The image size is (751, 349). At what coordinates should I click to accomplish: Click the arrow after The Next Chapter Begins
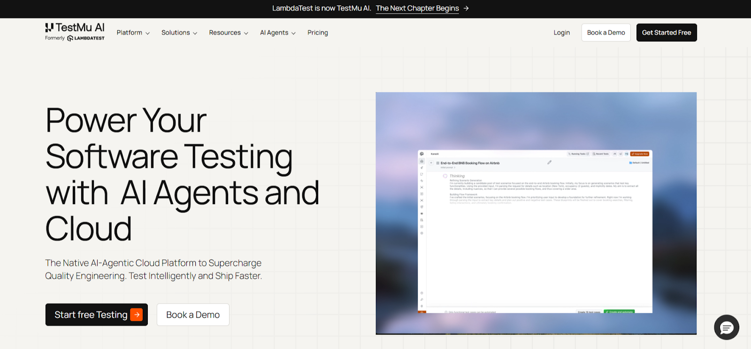(x=466, y=8)
